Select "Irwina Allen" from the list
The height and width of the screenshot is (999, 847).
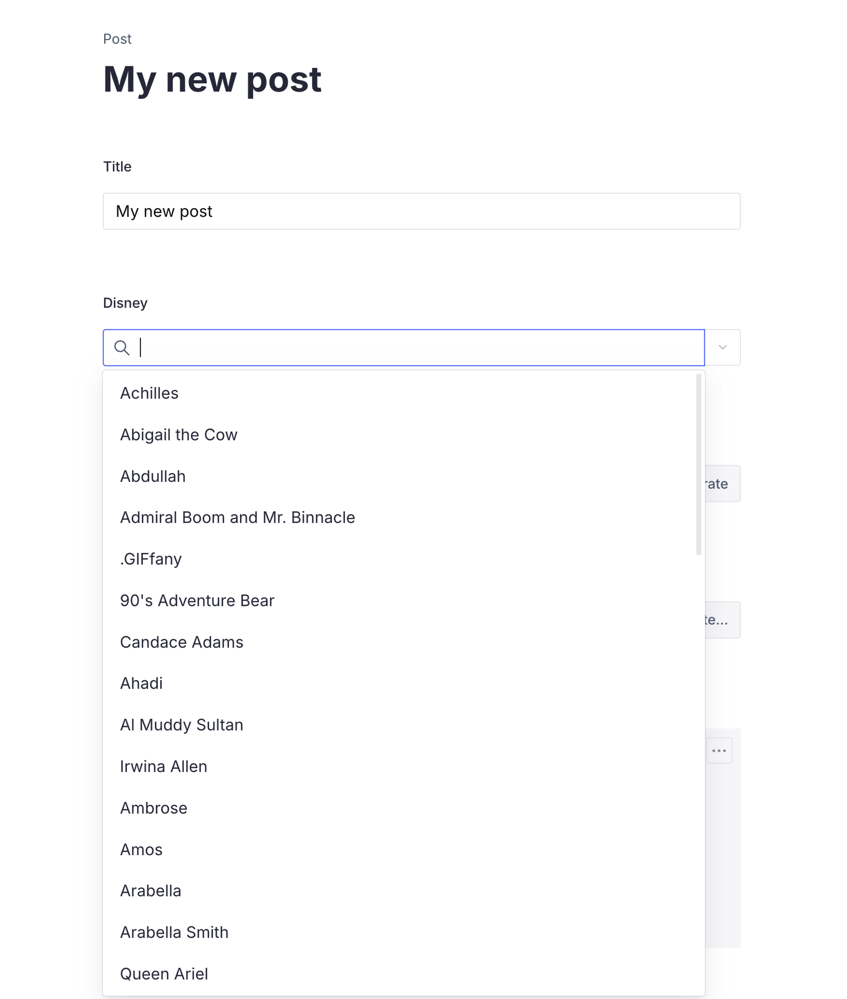pos(163,766)
